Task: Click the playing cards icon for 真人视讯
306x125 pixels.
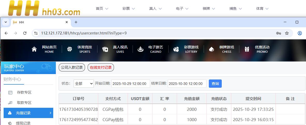Action: point(105,49)
